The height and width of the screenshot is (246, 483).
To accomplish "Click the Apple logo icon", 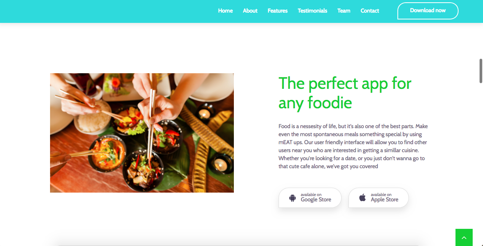I will pyautogui.click(x=363, y=198).
